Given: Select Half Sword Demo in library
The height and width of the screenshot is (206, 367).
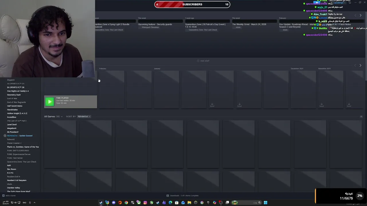Looking at the screenshot, I should pyautogui.click(x=15, y=106).
